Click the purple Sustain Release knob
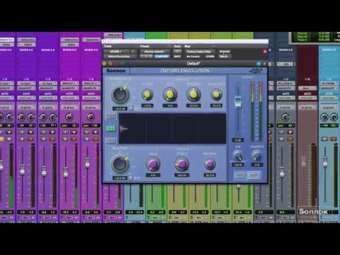The image size is (340, 255). pyautogui.click(x=210, y=164)
